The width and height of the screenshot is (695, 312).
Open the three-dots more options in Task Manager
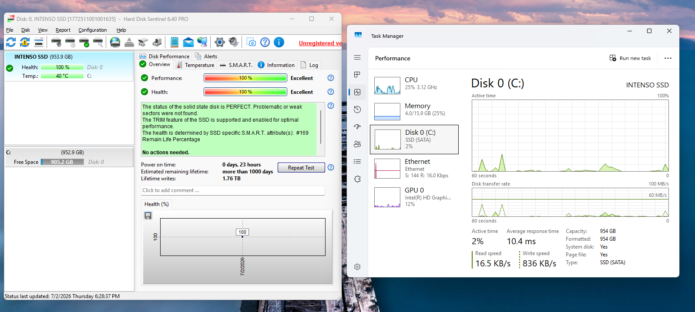tap(668, 58)
